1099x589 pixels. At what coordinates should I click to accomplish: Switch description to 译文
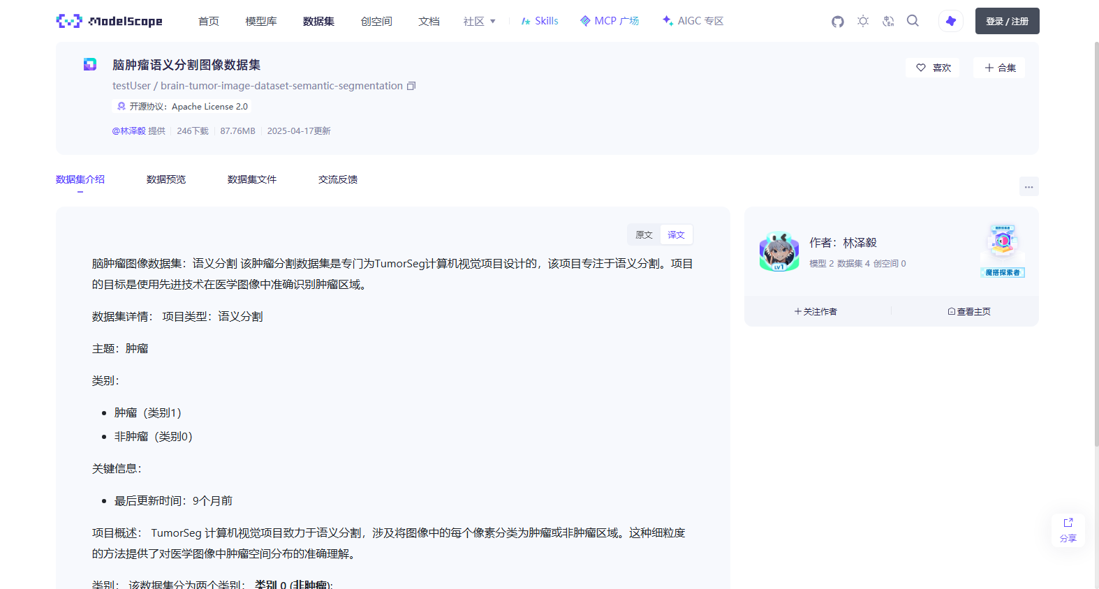tap(676, 234)
